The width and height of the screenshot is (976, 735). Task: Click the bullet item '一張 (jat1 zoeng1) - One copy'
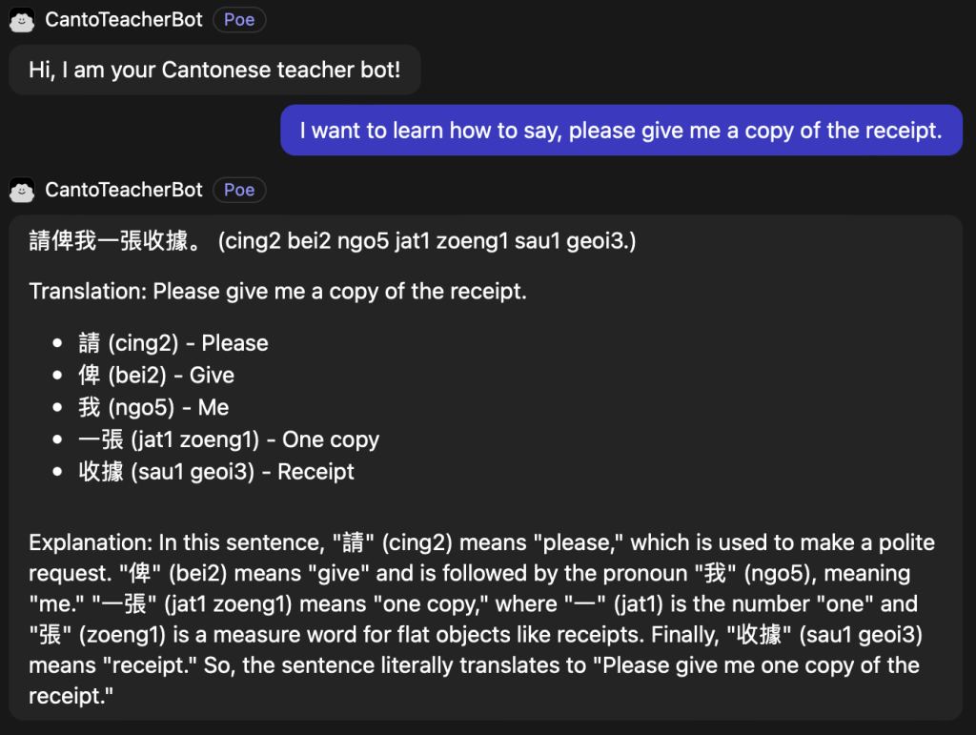[229, 439]
